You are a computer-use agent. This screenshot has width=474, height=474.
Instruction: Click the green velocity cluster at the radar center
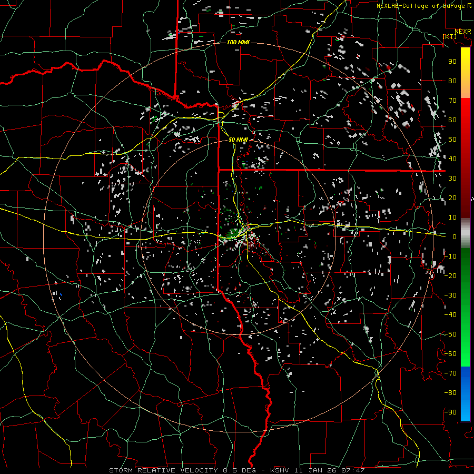click(233, 233)
